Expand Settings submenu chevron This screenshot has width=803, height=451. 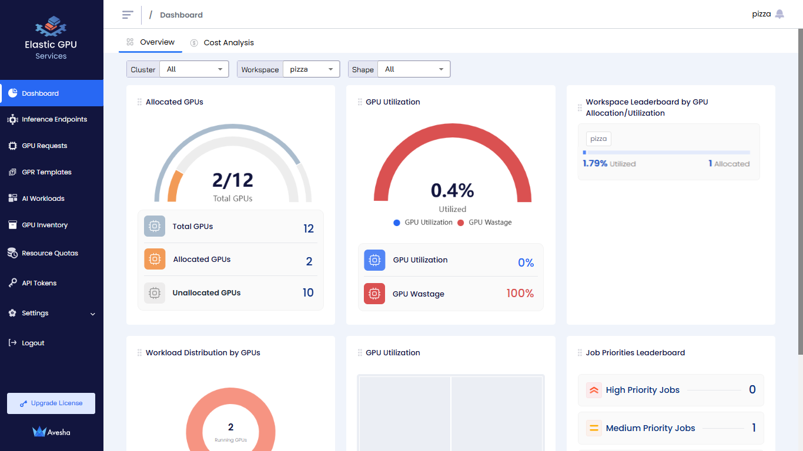(x=93, y=314)
